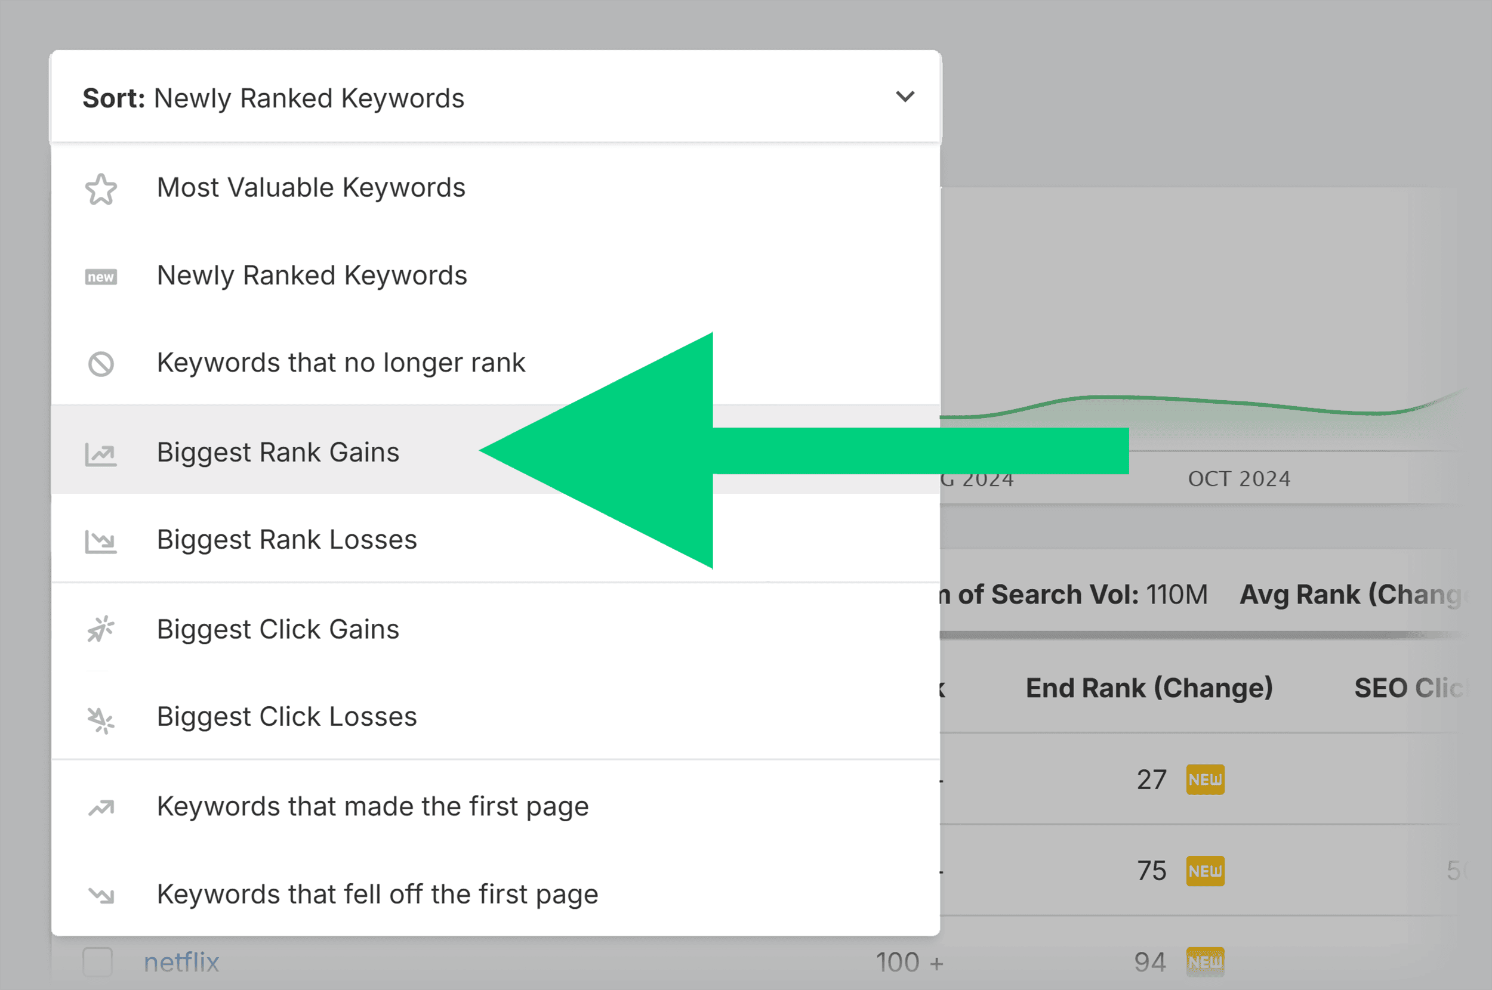The width and height of the screenshot is (1492, 990).
Task: Click the rising chart icon for Rank Gains
Action: coord(101,454)
